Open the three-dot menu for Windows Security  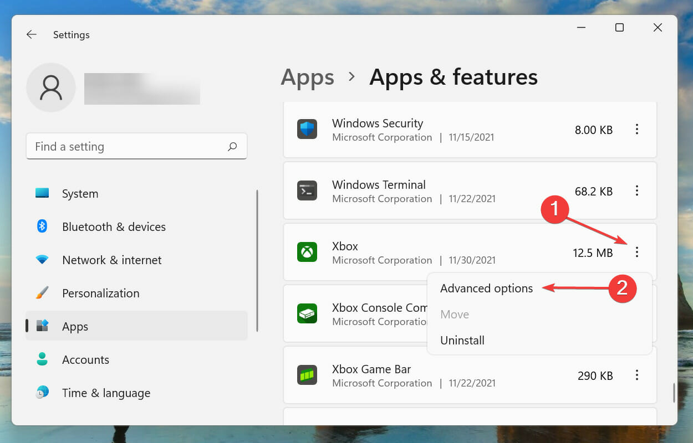tap(637, 130)
